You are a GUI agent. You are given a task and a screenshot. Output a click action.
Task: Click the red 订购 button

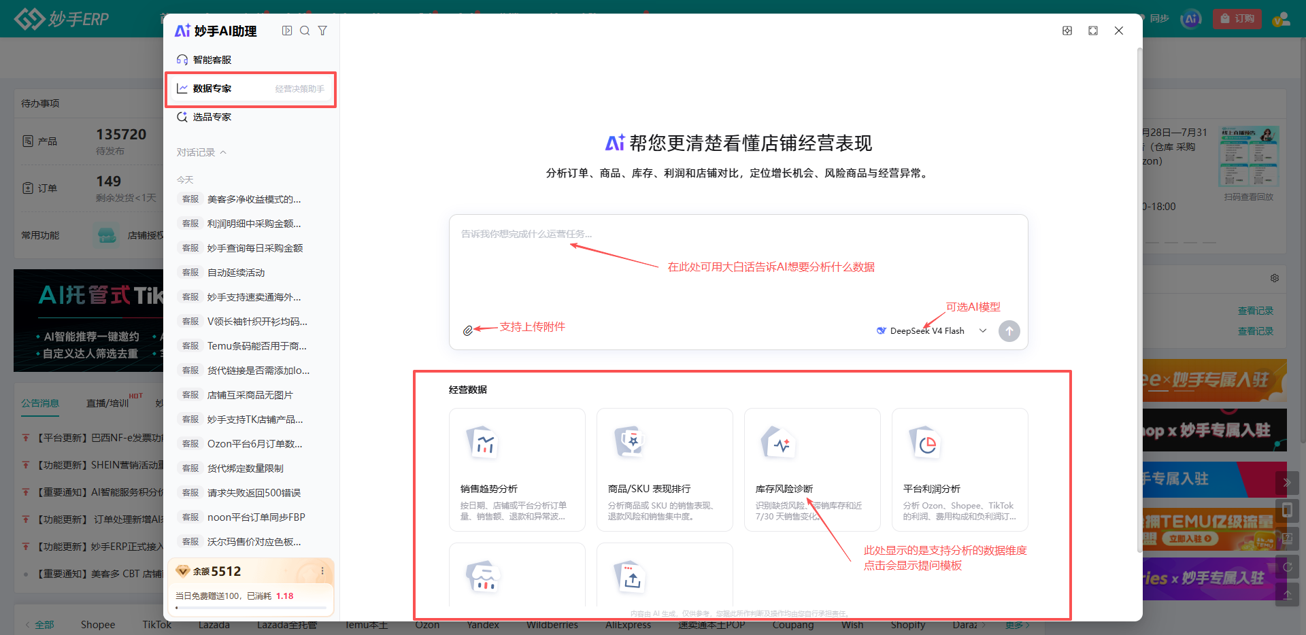(x=1237, y=18)
